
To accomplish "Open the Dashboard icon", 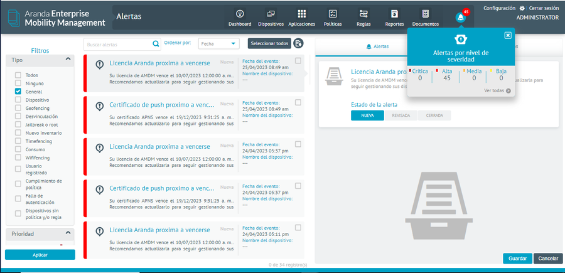I will coord(240,14).
